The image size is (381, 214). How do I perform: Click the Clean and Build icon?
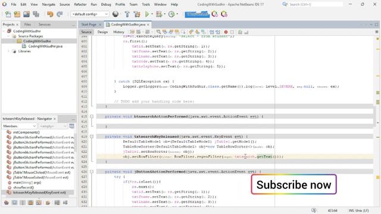(137, 14)
